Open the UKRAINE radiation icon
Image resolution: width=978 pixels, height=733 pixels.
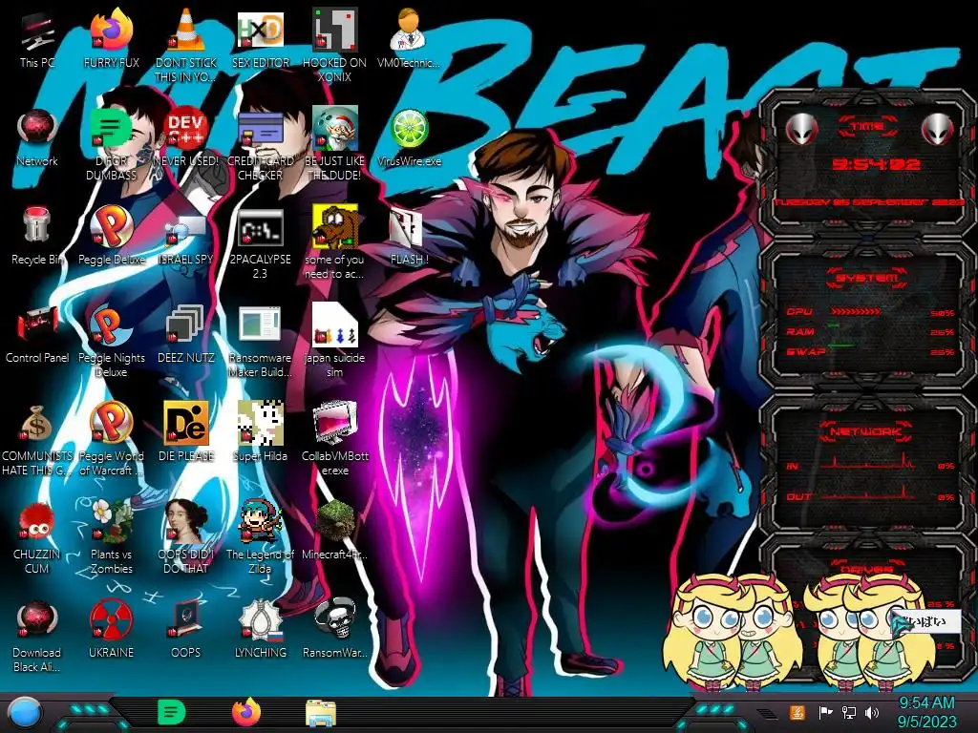[112, 620]
